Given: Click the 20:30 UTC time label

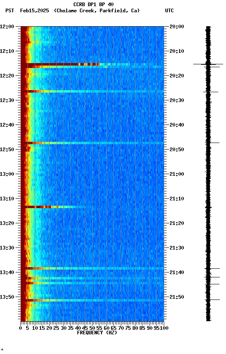Looking at the screenshot, I should (177, 100).
